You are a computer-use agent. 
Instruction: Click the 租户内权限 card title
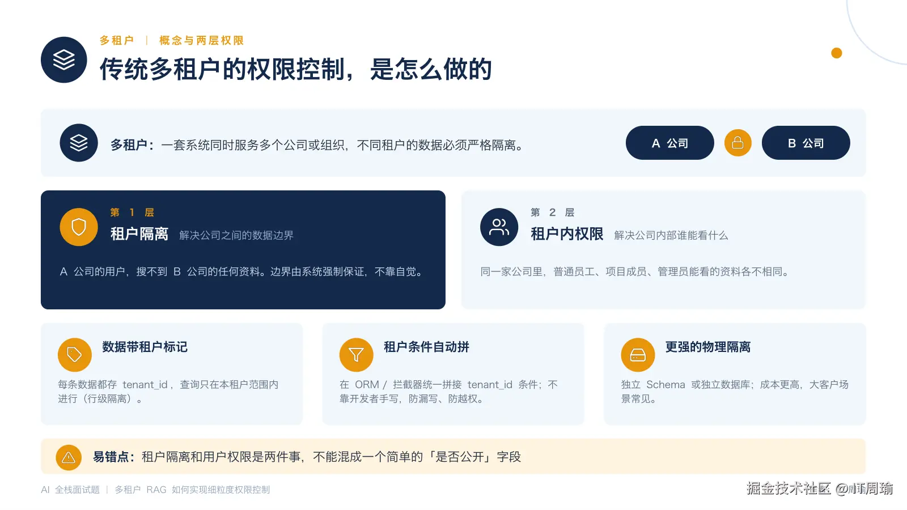pyautogui.click(x=567, y=234)
